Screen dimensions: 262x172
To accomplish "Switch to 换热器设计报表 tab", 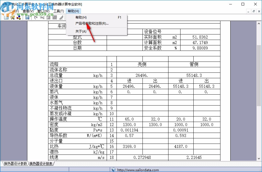I will (41, 164).
